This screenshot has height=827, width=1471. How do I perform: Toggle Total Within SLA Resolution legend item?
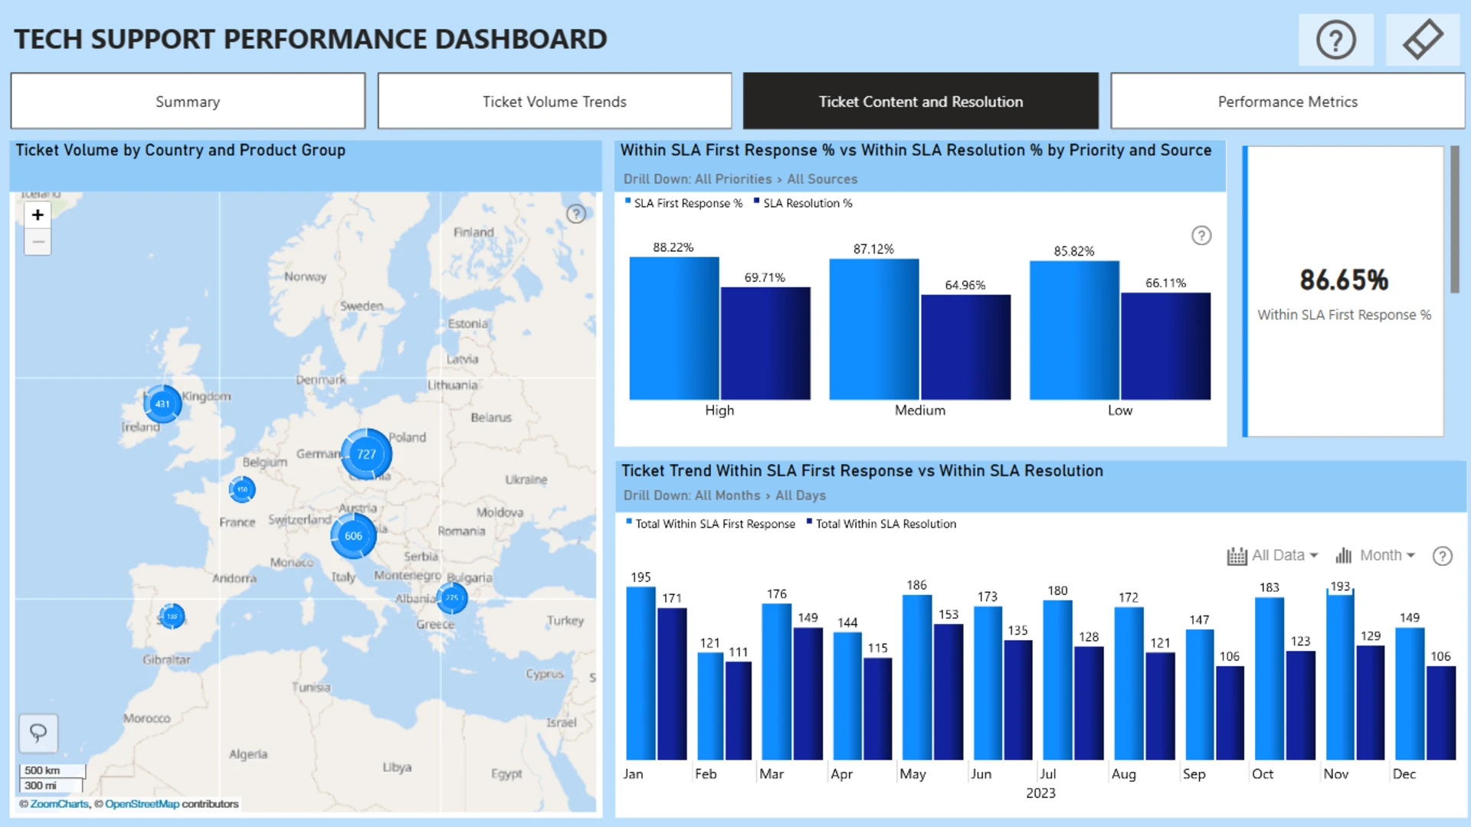pos(881,524)
